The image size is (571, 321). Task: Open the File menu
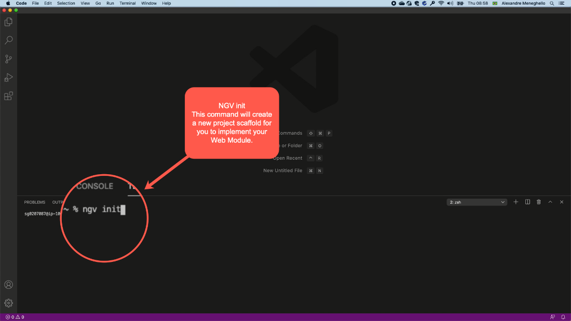tap(35, 3)
